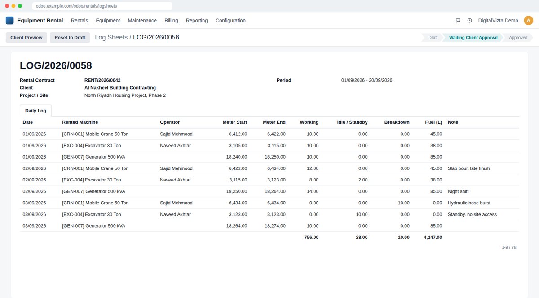Open the Maintenance menu

pyautogui.click(x=142, y=21)
